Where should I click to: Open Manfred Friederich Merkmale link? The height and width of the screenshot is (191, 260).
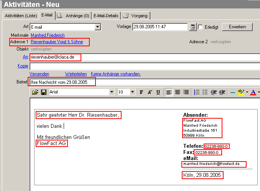48,35
